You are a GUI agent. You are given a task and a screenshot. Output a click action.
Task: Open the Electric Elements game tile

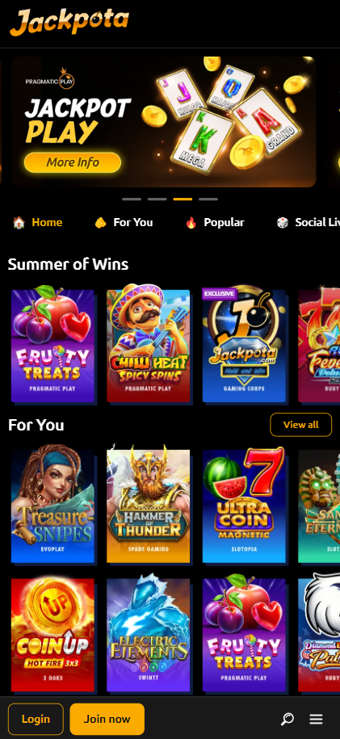149,635
